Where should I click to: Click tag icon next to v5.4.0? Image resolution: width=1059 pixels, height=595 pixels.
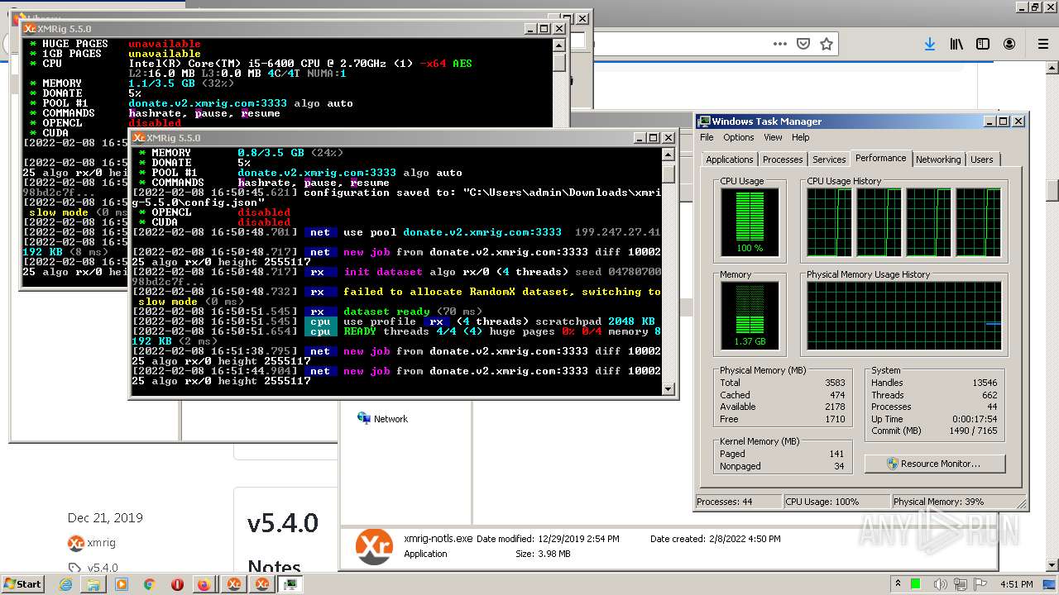(74, 568)
